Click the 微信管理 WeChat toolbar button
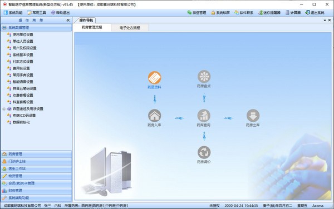Viewport: 334px width, 209px height. coord(197,13)
